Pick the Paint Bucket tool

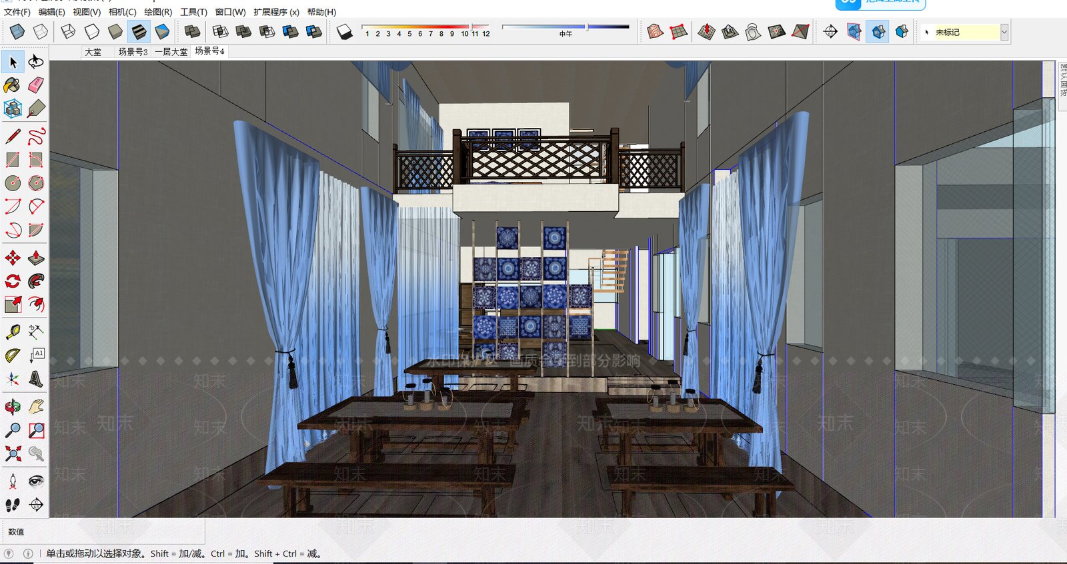(13, 85)
